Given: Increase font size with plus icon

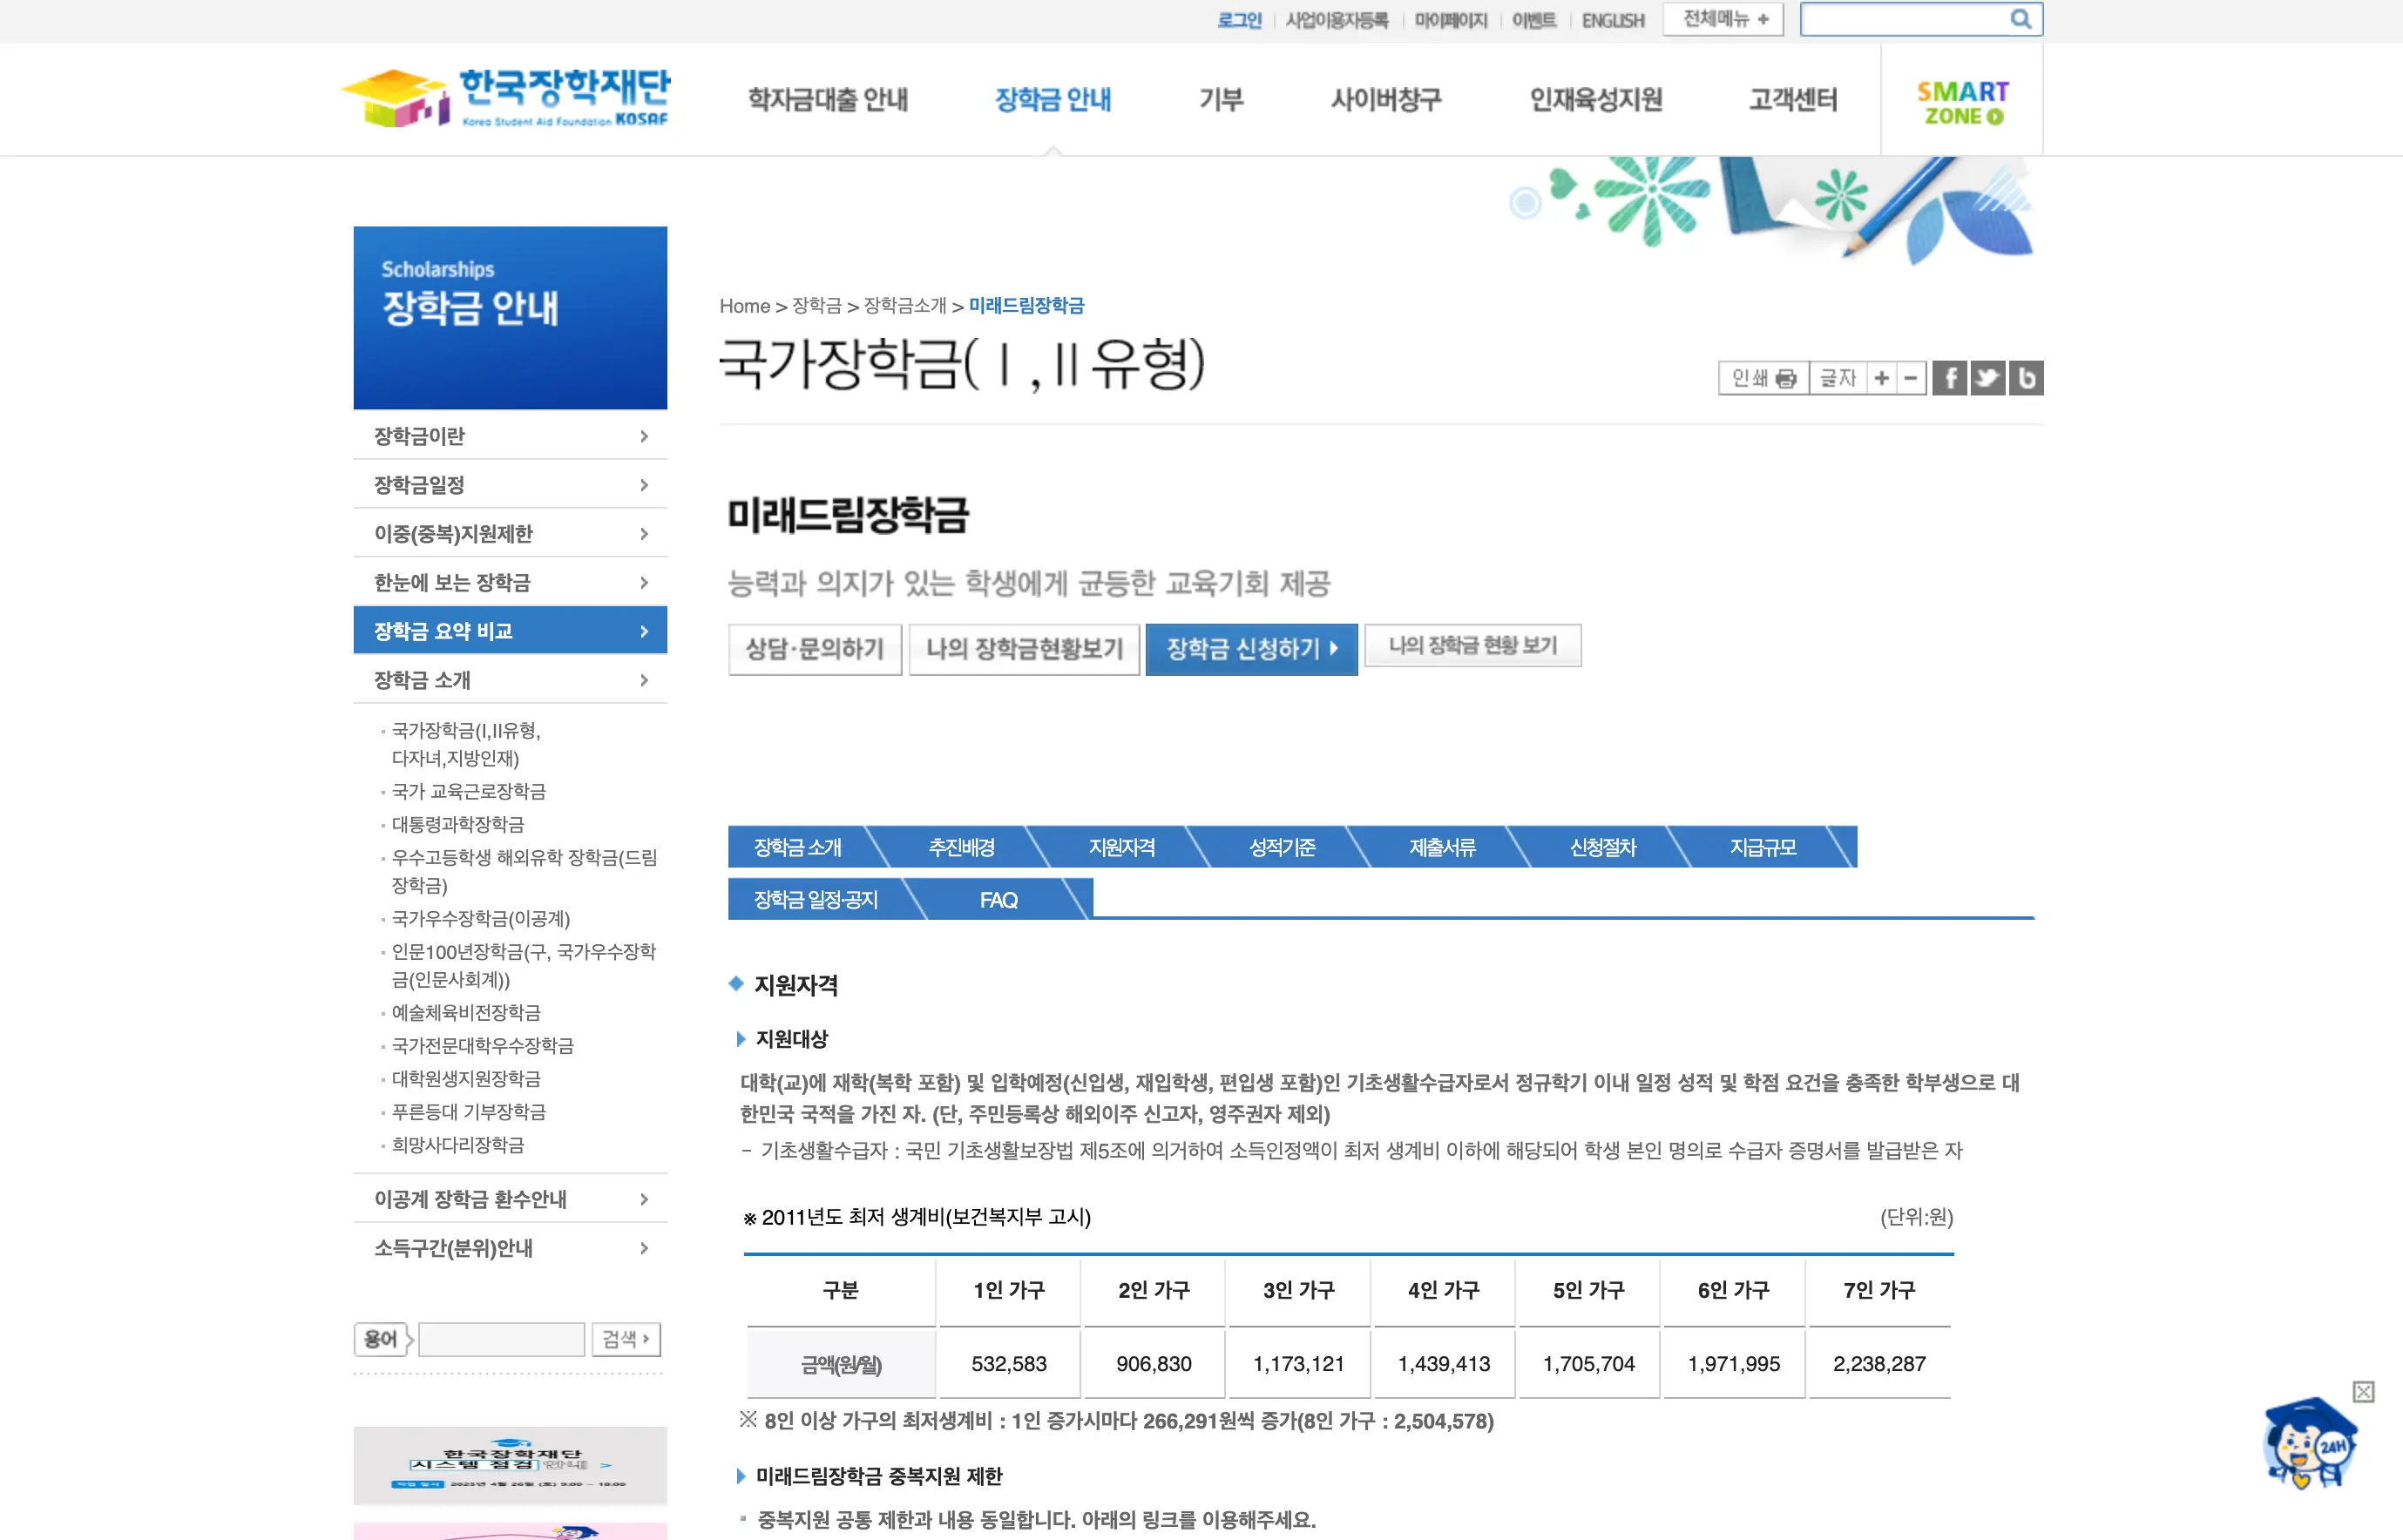Looking at the screenshot, I should pos(1881,378).
